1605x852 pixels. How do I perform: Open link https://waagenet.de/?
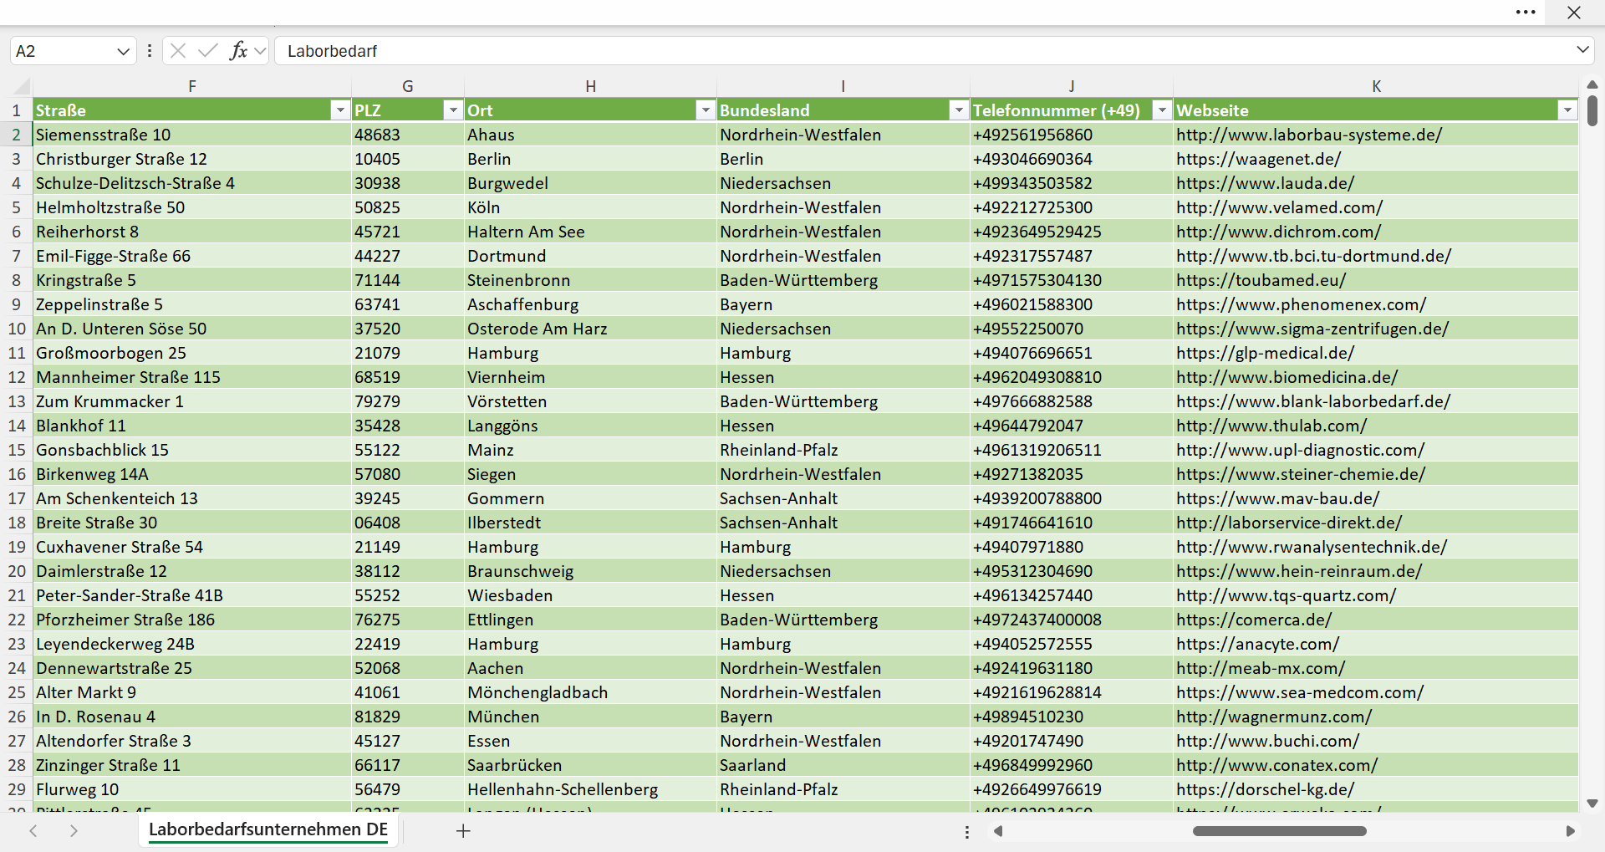1258,159
